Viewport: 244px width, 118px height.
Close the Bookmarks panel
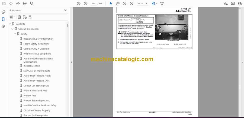[65, 10]
